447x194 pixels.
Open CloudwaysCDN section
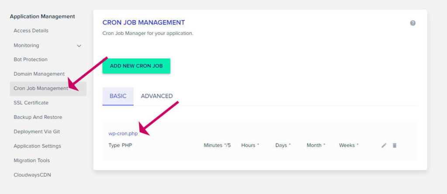pyautogui.click(x=32, y=175)
